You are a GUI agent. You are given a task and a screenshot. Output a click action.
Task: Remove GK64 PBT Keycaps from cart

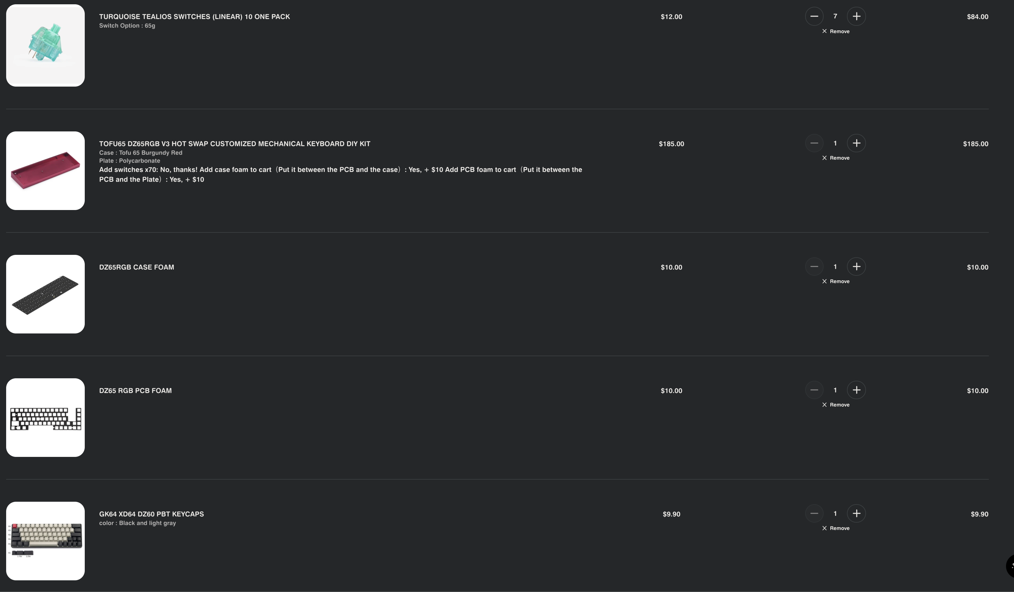(836, 528)
